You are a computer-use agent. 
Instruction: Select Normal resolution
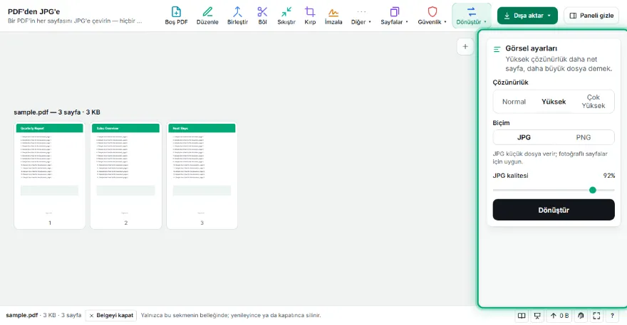pyautogui.click(x=514, y=102)
